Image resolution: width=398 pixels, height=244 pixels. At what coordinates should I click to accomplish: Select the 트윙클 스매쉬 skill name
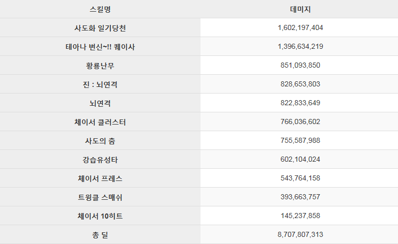point(100,197)
